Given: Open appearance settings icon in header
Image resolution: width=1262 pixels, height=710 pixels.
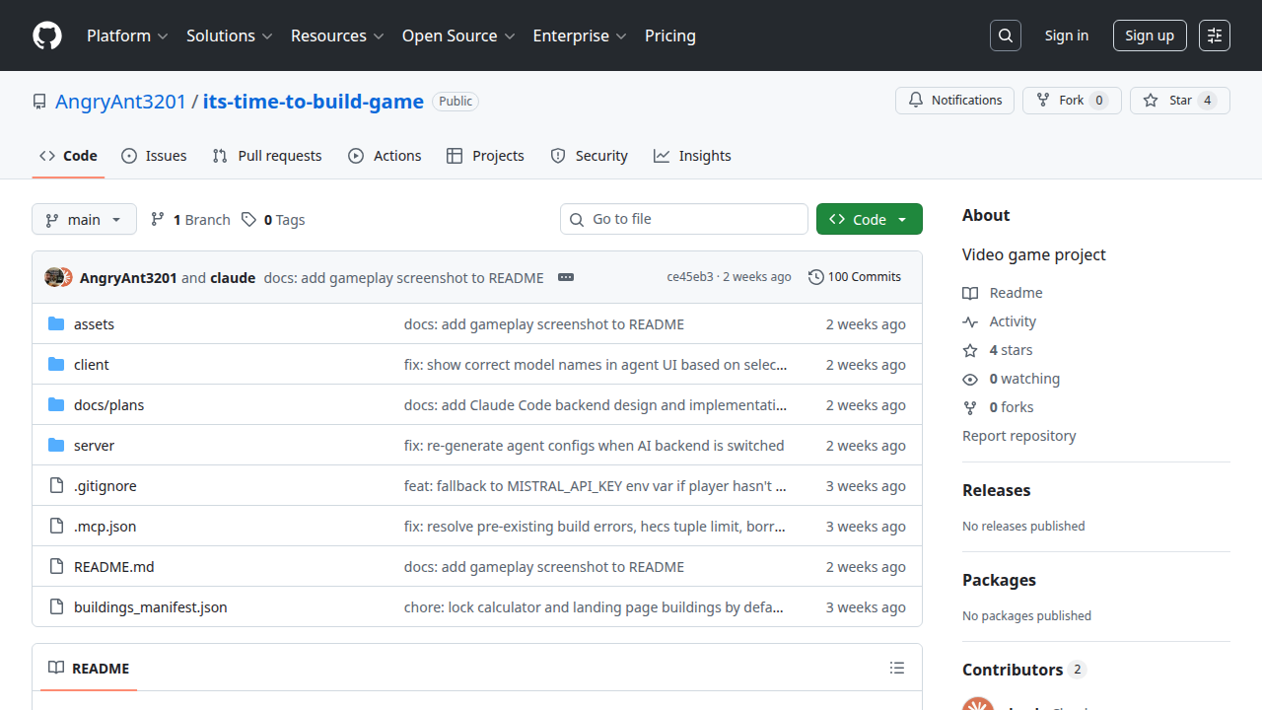Looking at the screenshot, I should coord(1215,35).
